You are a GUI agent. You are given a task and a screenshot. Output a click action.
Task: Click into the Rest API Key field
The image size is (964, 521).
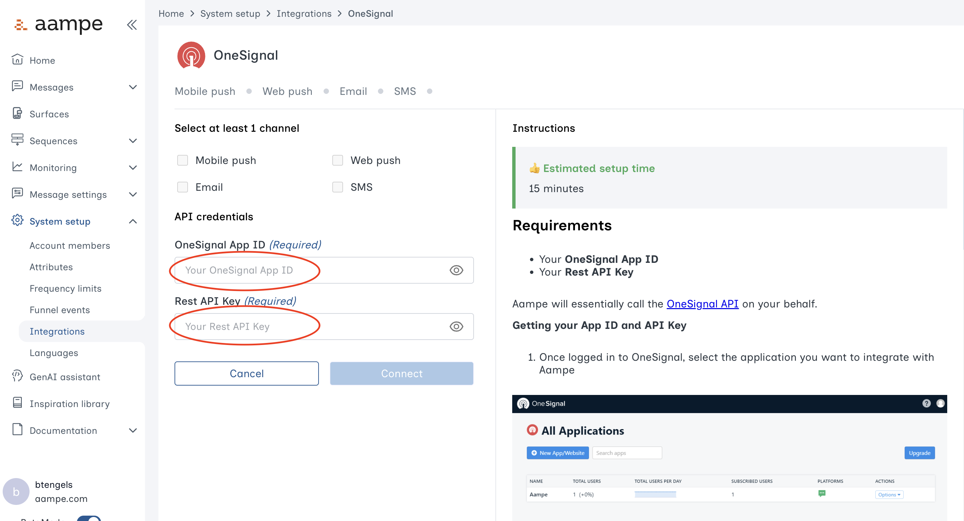pyautogui.click(x=310, y=326)
